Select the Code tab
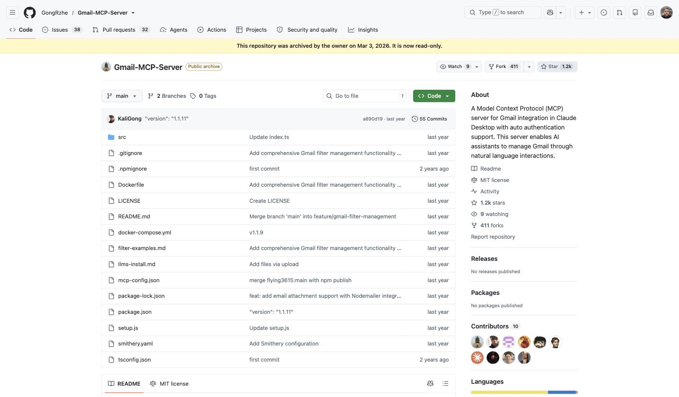Image resolution: width=679 pixels, height=397 pixels. (21, 30)
